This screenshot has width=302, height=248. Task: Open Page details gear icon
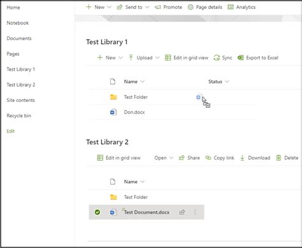191,7
